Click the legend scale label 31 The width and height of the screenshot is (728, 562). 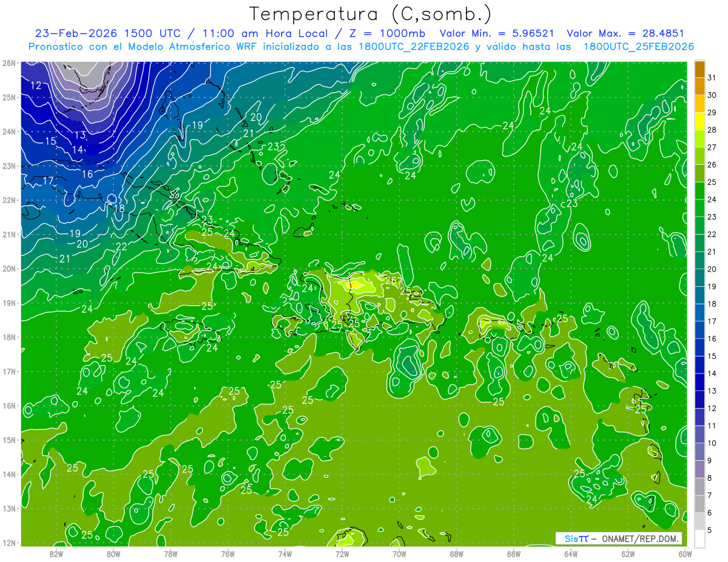click(712, 77)
